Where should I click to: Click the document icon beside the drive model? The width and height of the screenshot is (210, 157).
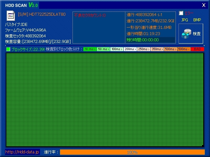[x=11, y=16]
